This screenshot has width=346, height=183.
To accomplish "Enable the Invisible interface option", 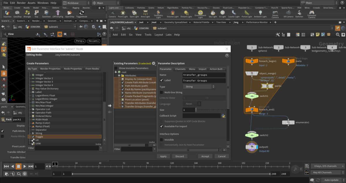I will click(x=161, y=140).
